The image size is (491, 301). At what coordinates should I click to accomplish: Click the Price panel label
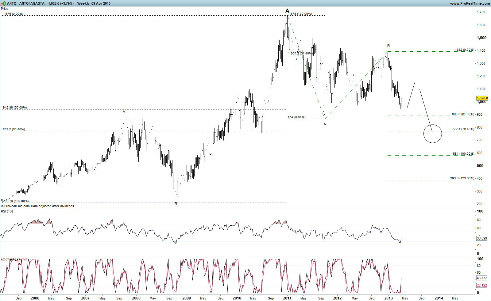click(5, 9)
